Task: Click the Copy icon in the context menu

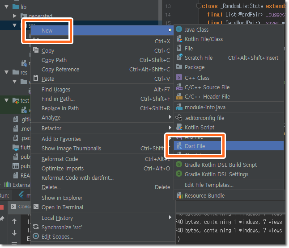Action: click(36, 50)
